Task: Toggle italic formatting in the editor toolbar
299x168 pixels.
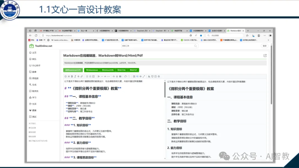Action: [75, 76]
